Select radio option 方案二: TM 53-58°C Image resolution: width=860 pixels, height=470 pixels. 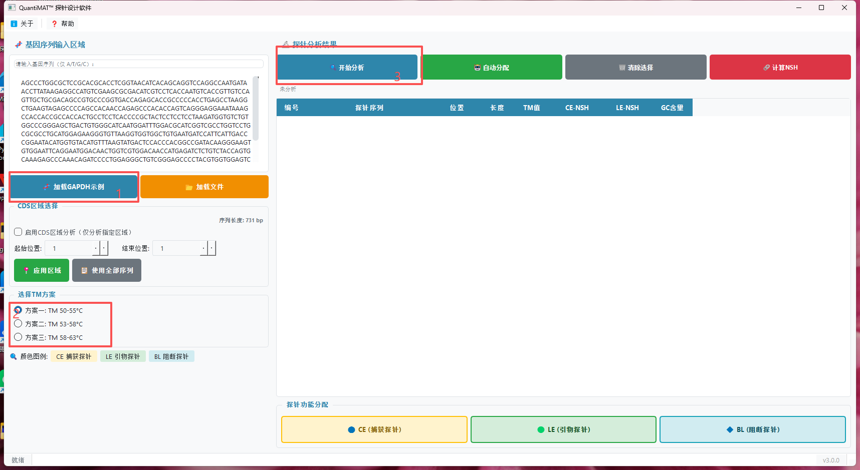coord(18,323)
